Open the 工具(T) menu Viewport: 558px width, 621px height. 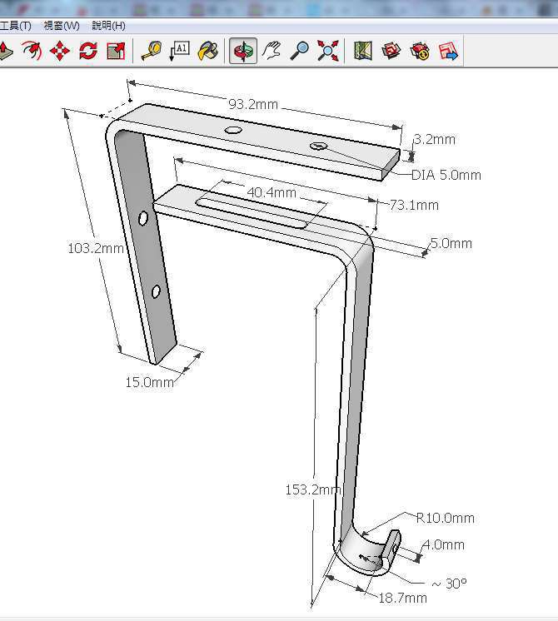[16, 26]
